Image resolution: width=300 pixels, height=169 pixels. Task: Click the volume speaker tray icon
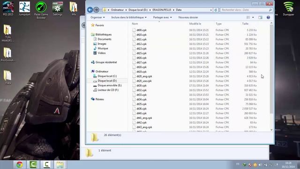click(260, 165)
